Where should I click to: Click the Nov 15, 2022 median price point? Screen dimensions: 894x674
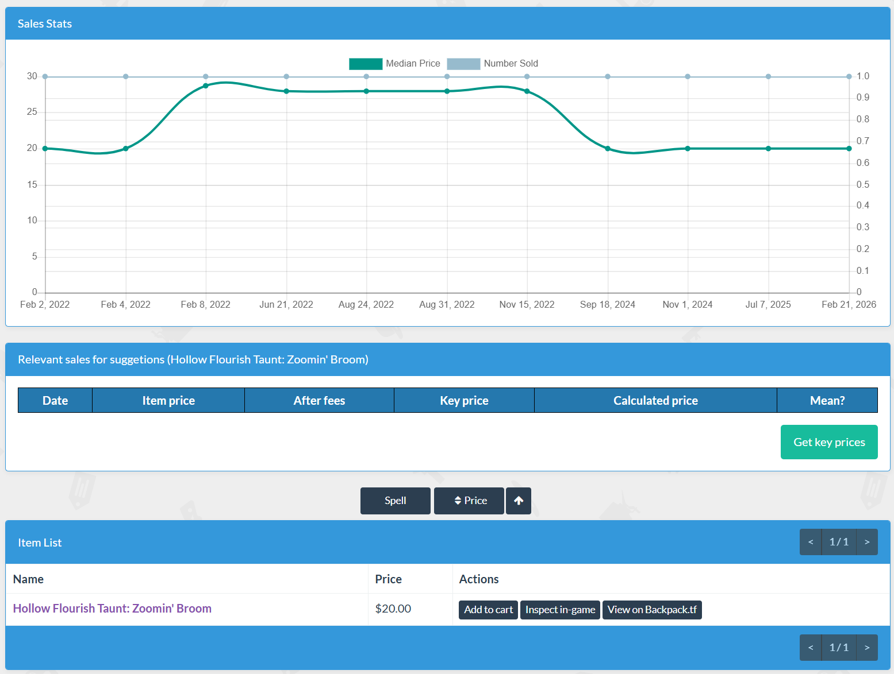point(527,91)
